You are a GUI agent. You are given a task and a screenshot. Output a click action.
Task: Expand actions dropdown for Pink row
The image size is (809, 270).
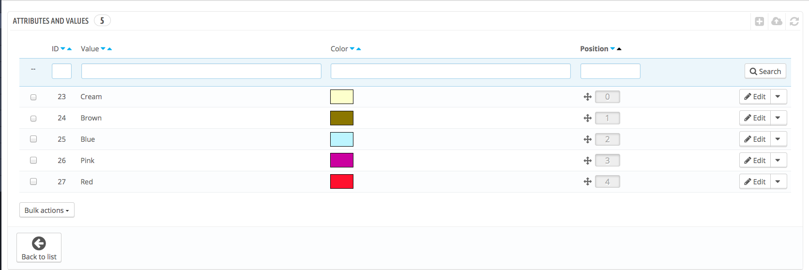[x=778, y=161]
